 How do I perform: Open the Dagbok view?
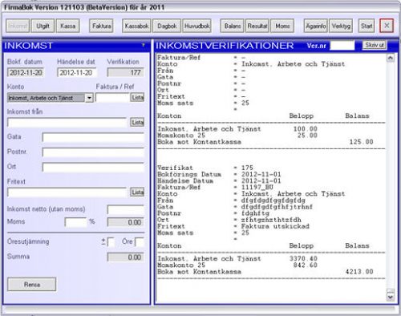[x=167, y=26]
